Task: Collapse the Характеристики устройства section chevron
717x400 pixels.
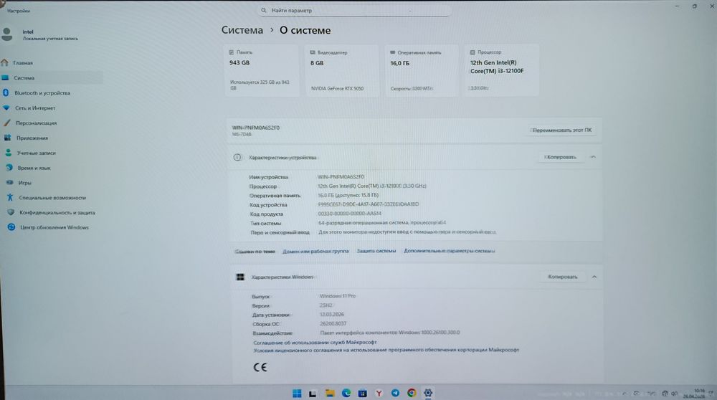Action: click(x=593, y=157)
